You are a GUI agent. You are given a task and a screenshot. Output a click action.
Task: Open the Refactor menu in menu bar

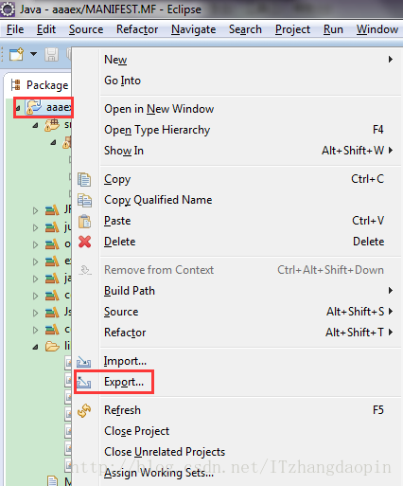tap(137, 29)
